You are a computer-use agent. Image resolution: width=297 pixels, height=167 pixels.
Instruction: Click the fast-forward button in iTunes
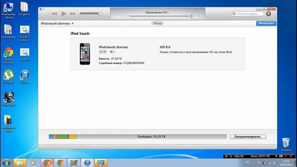click(73, 13)
